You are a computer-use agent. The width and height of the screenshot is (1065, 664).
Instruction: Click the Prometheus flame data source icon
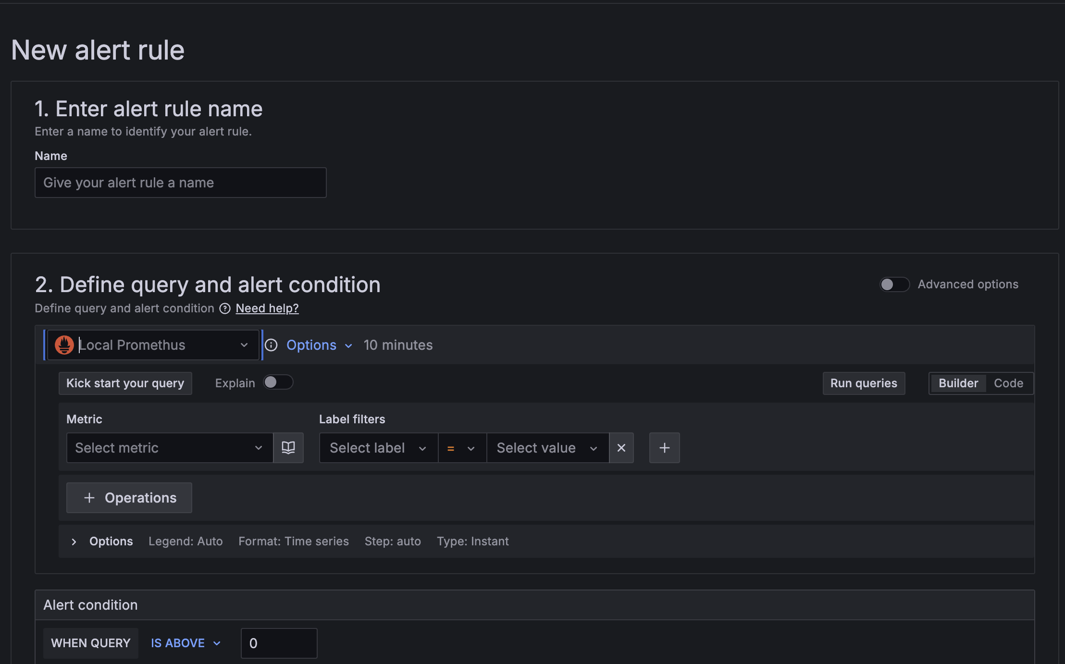[x=64, y=345]
